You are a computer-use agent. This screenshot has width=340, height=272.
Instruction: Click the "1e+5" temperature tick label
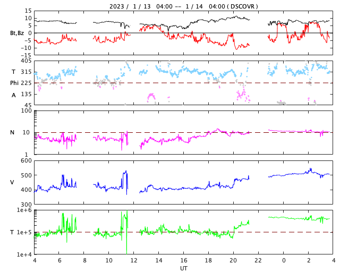(x=24, y=232)
